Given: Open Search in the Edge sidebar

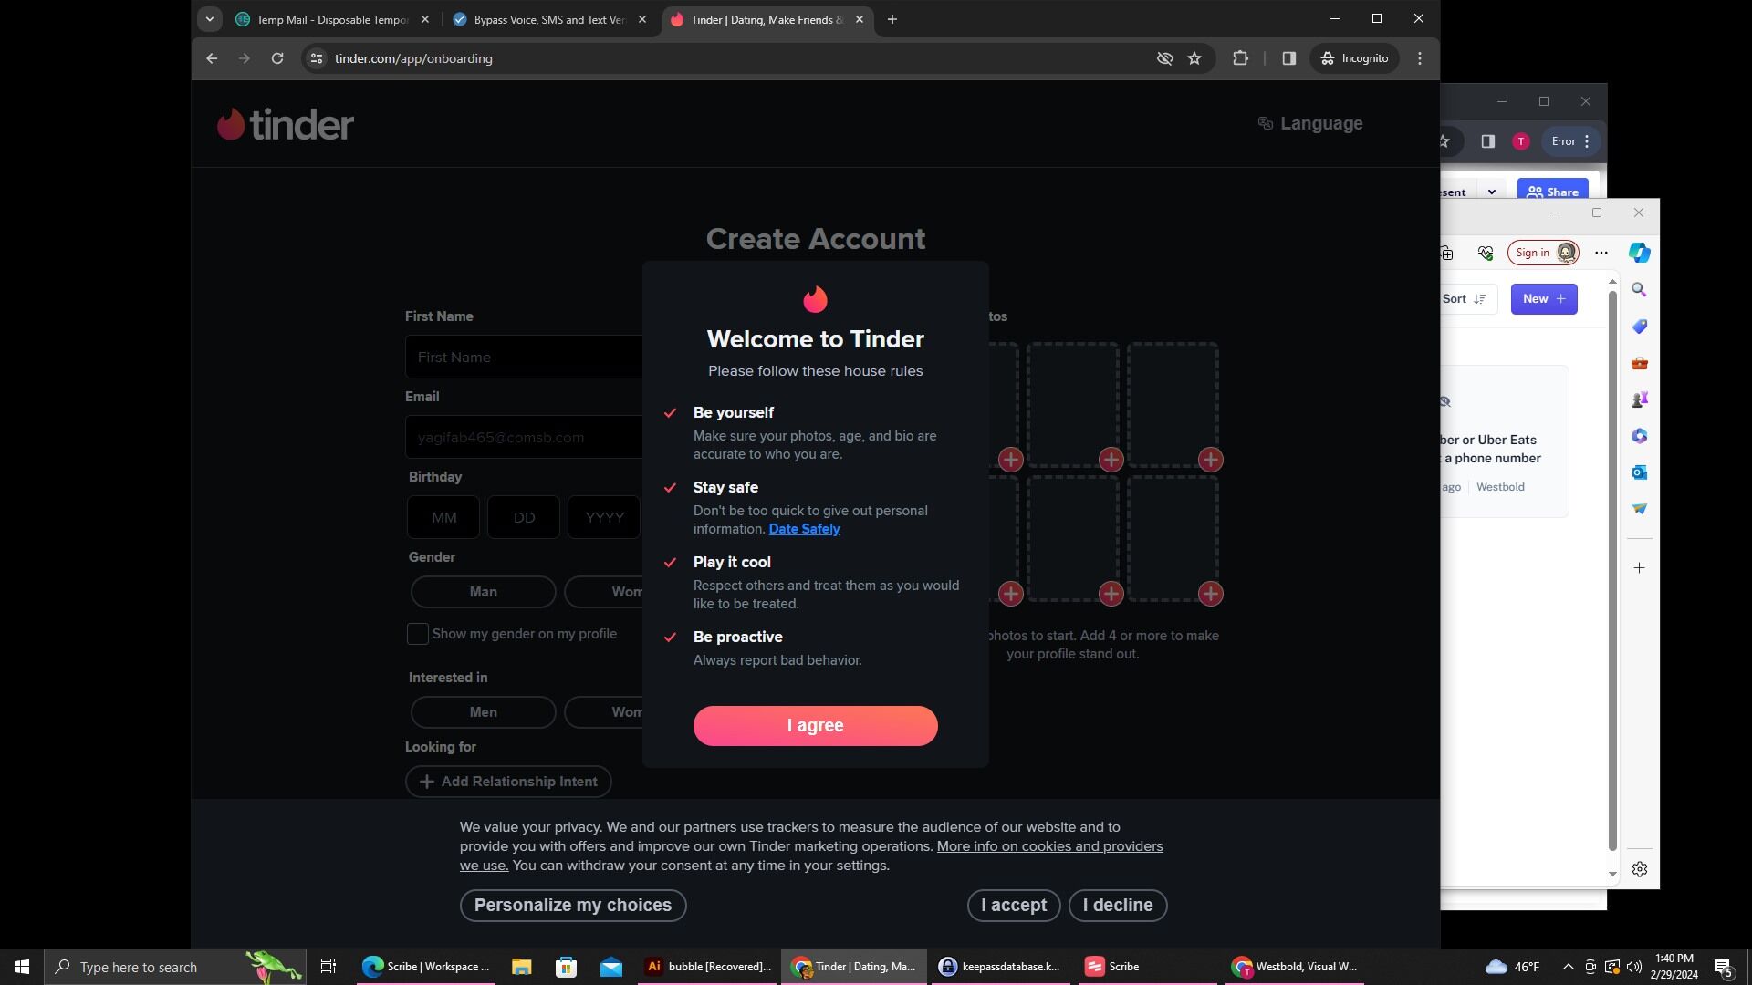Looking at the screenshot, I should [x=1639, y=290].
